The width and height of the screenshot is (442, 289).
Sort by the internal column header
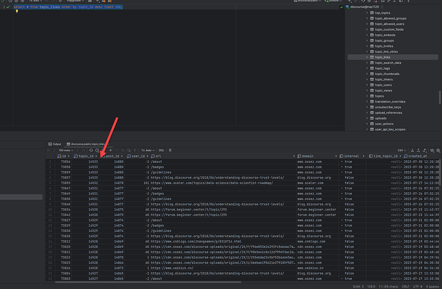tap(352, 156)
